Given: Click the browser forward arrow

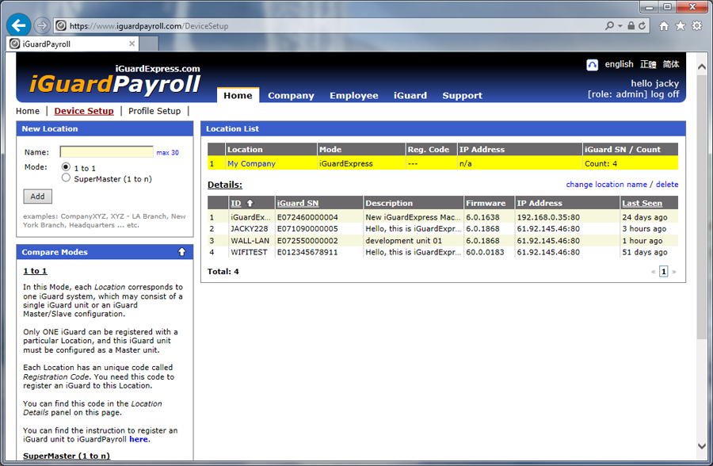Looking at the screenshot, I should tap(42, 25).
